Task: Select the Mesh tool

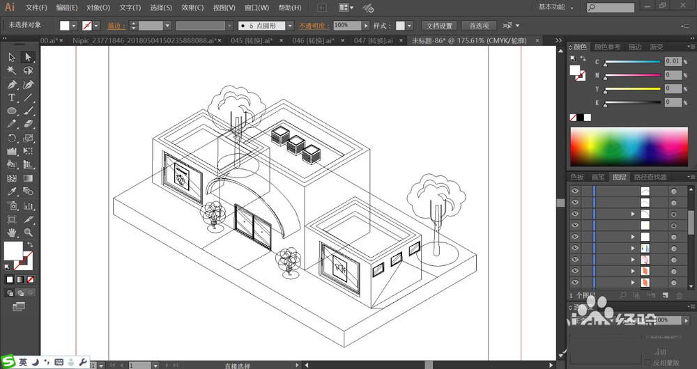Action: pos(12,178)
